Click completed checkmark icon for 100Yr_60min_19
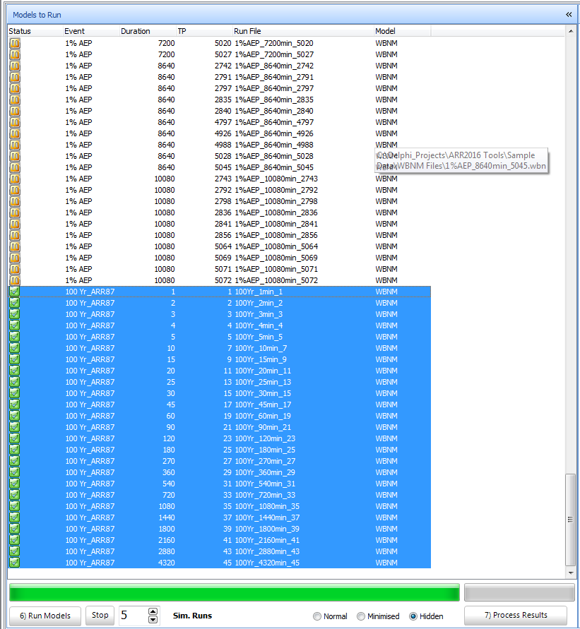Screen dimensions: 580x629 point(14,416)
